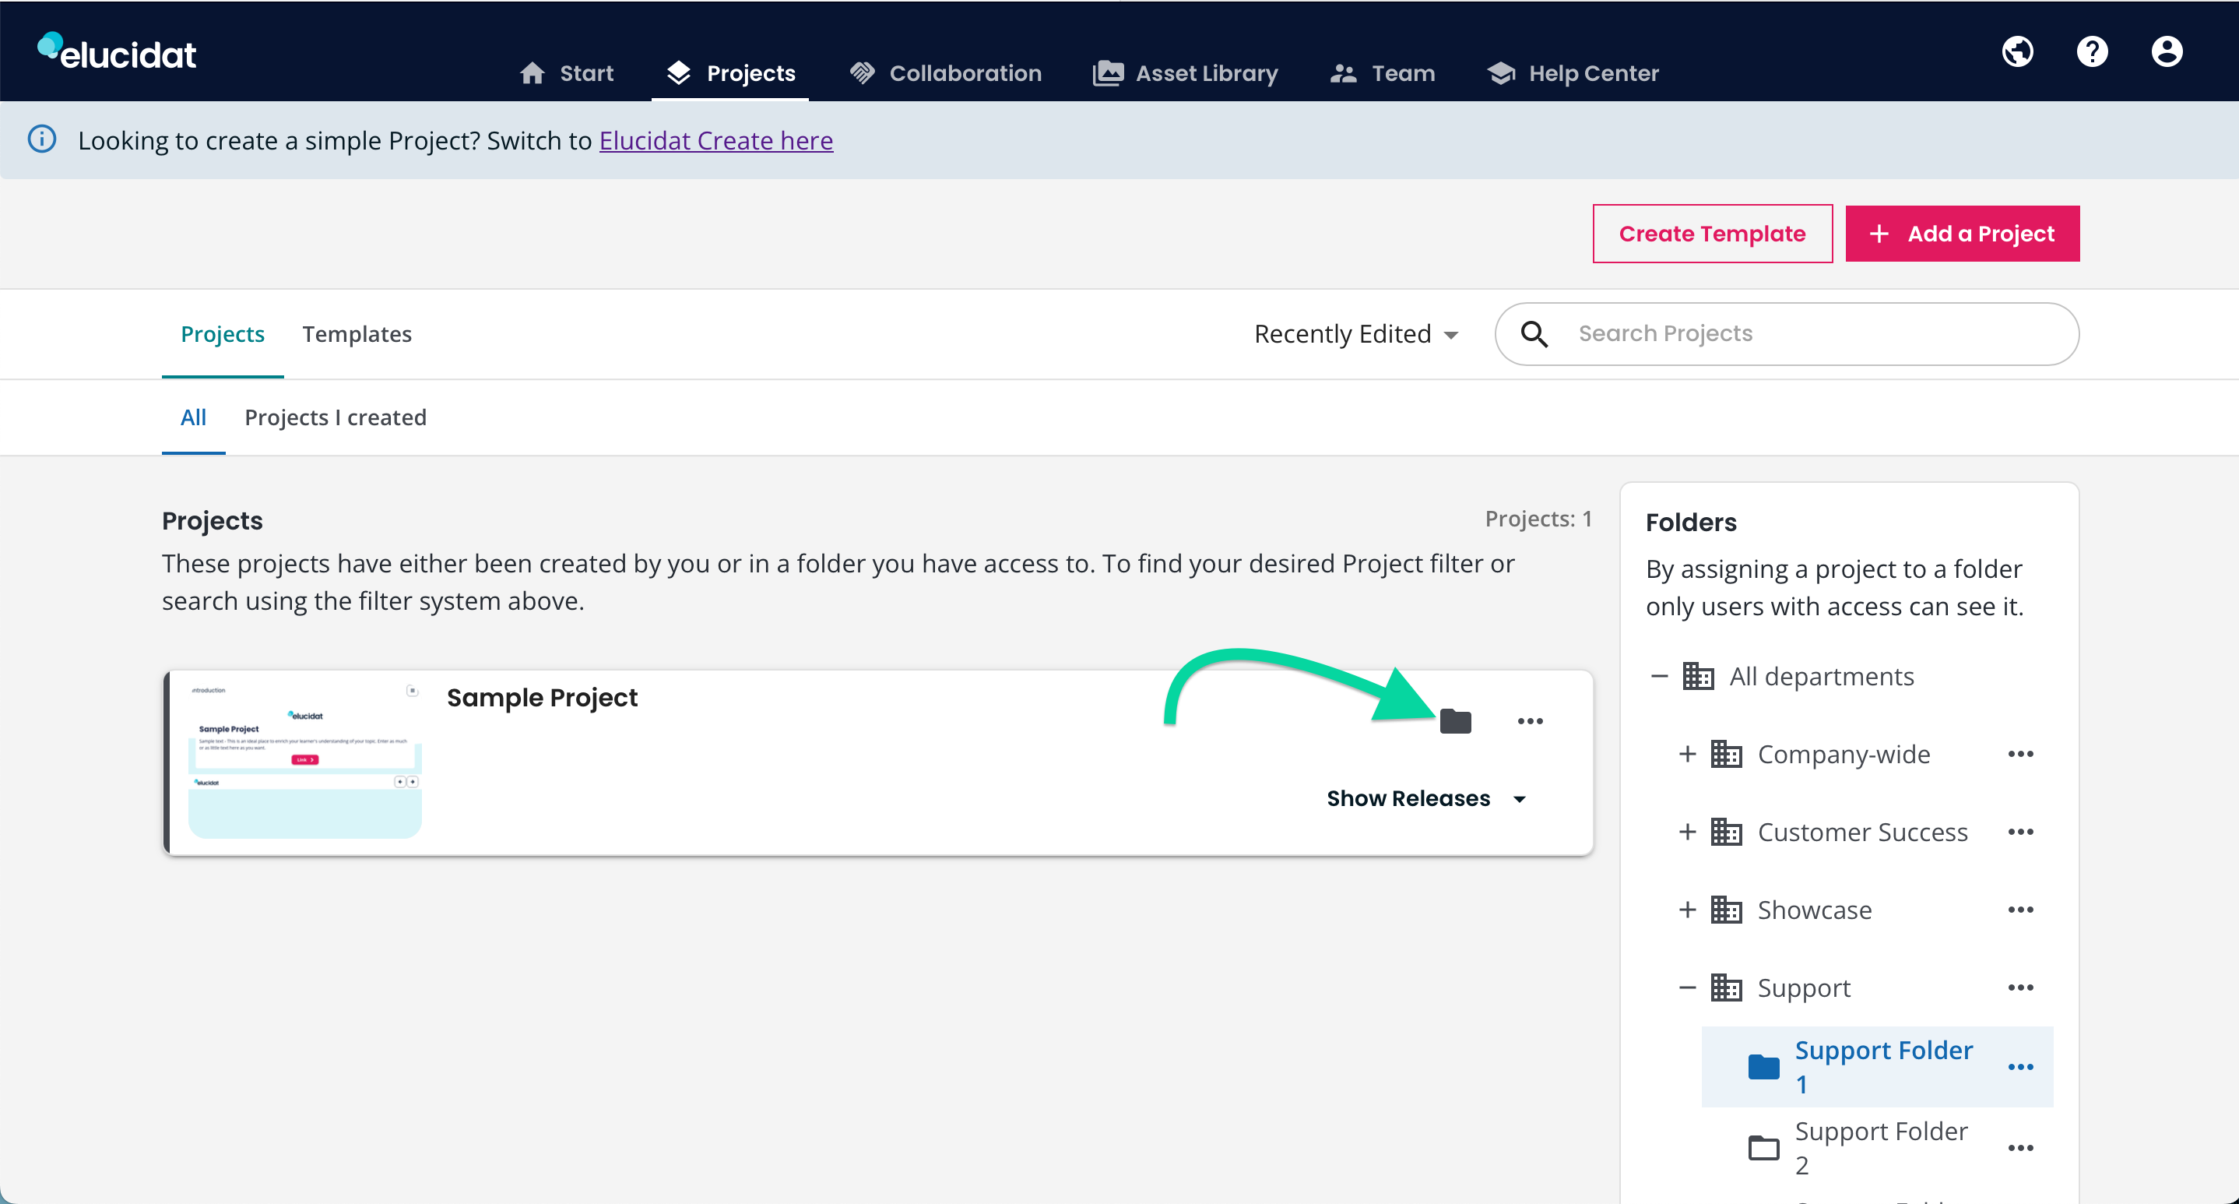Open the Sample Project title

[543, 697]
